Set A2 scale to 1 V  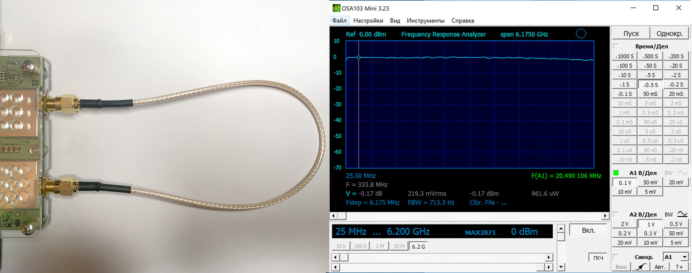click(x=650, y=224)
